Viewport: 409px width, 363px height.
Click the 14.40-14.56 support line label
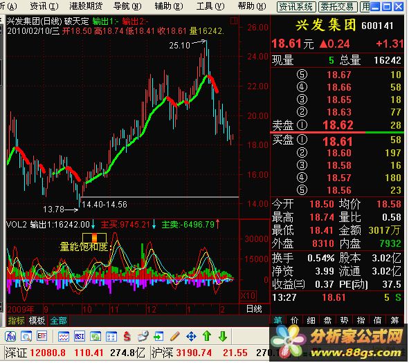104,205
